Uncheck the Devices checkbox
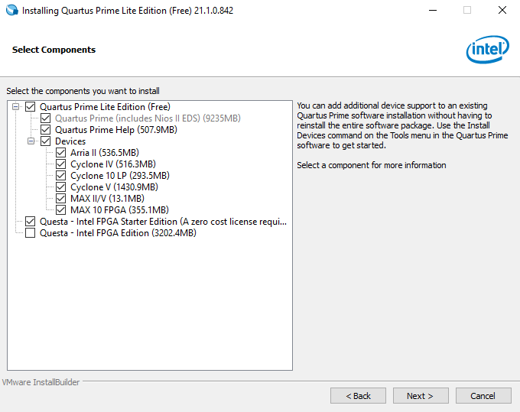The image size is (520, 412). click(x=45, y=141)
